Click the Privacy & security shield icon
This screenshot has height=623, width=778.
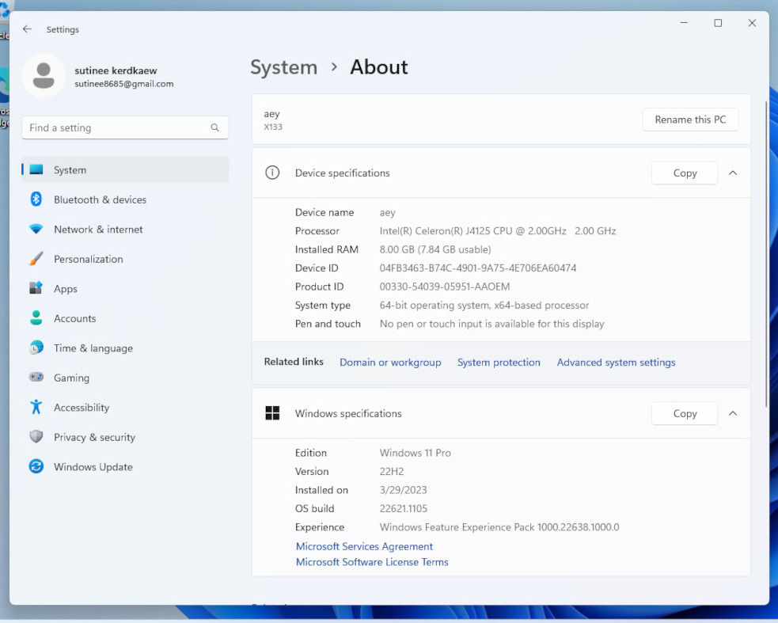(x=36, y=437)
